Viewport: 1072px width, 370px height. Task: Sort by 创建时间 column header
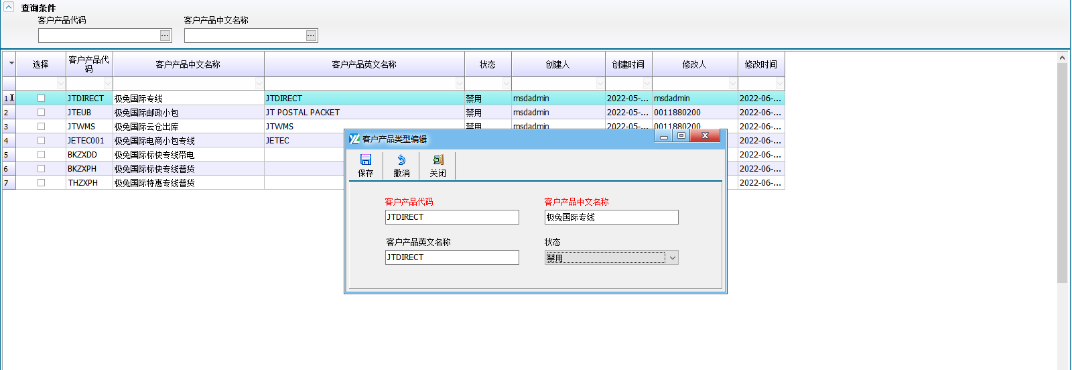coord(628,64)
